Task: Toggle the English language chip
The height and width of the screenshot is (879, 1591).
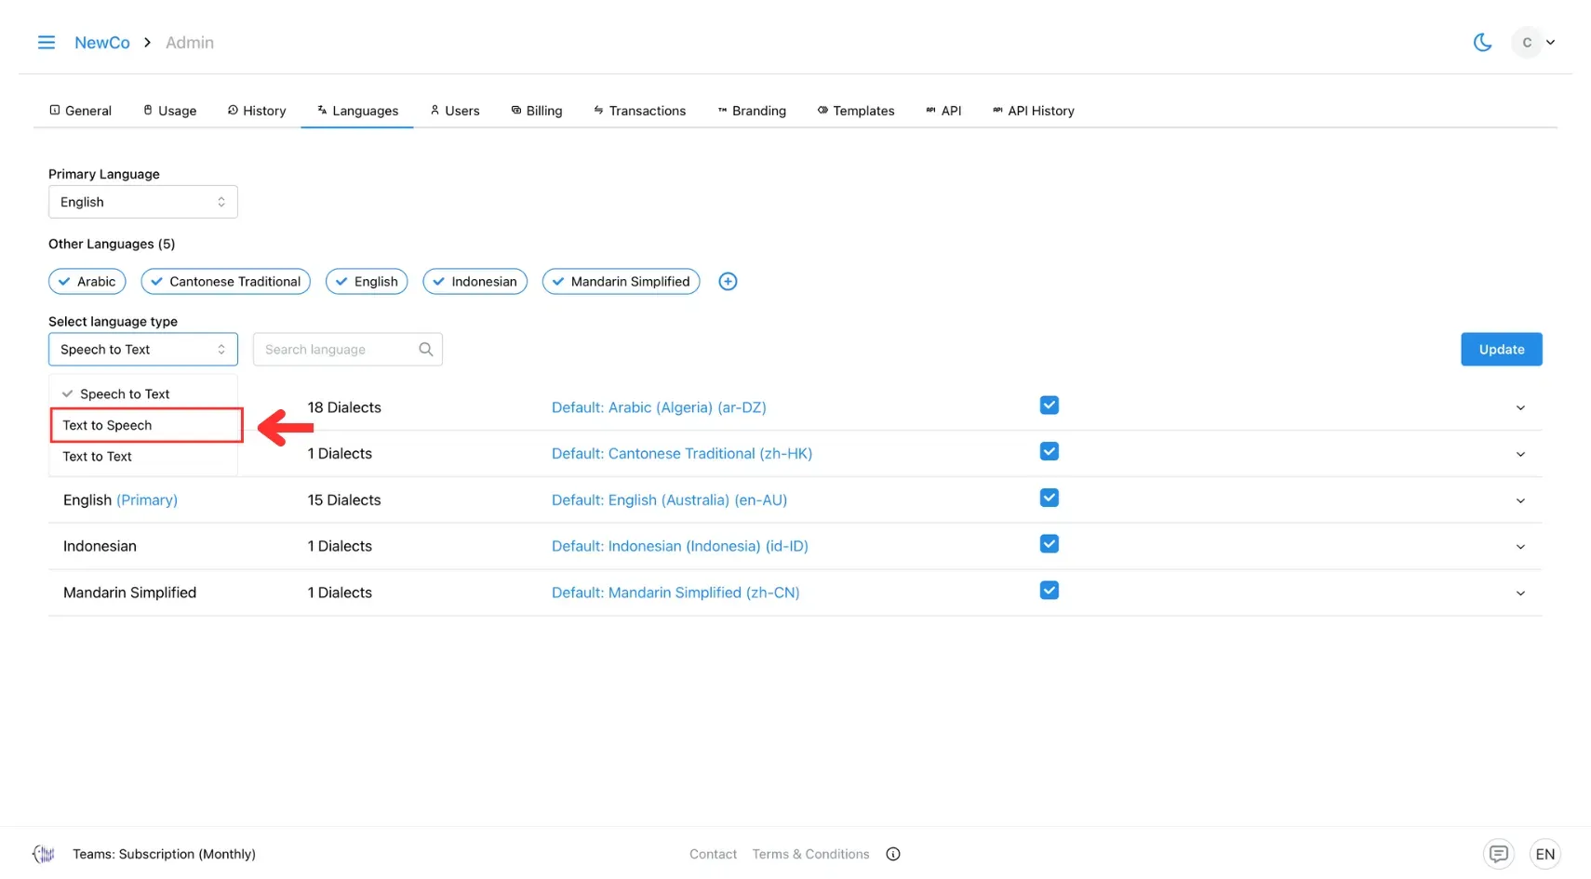Action: click(367, 282)
